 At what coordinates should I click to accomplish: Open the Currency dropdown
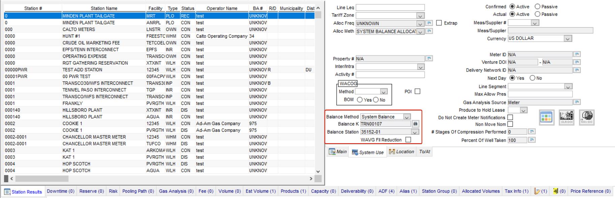point(568,39)
